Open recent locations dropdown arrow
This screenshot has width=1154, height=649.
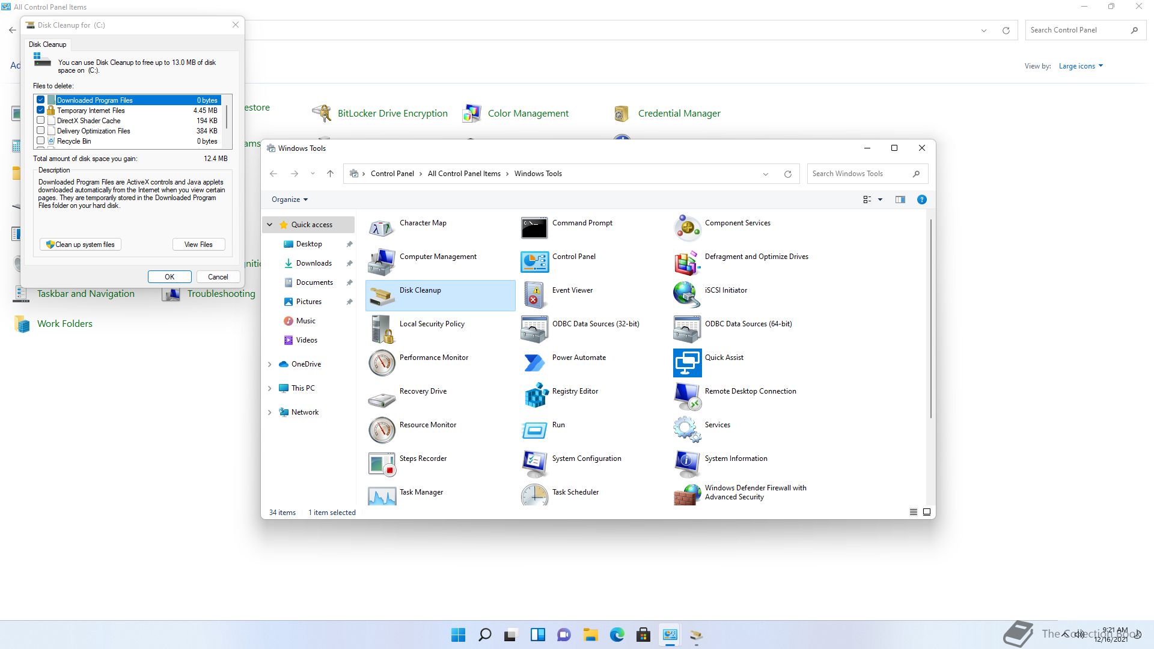(313, 174)
